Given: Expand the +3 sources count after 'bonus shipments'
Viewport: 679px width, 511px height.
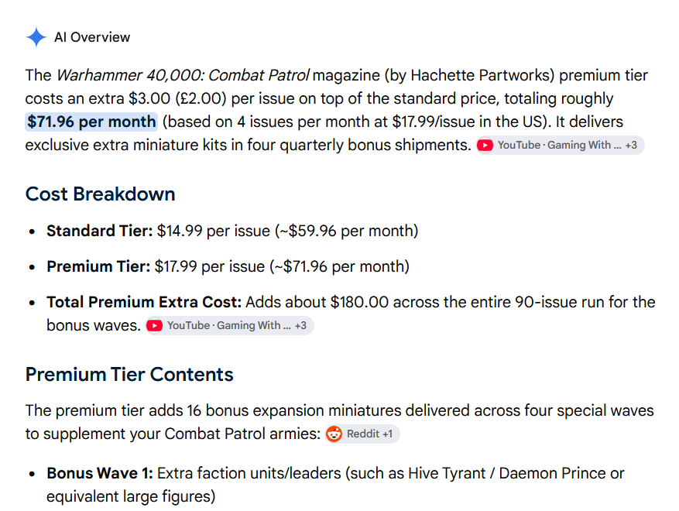Looking at the screenshot, I should (631, 145).
